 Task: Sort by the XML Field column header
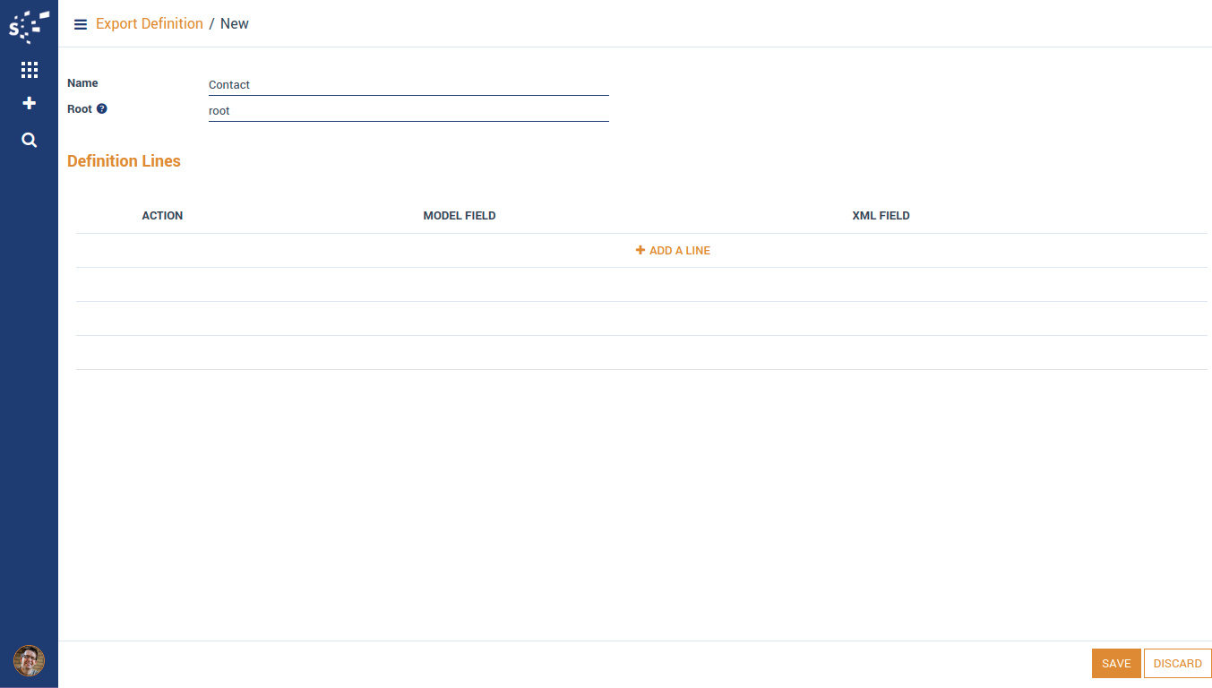point(881,216)
